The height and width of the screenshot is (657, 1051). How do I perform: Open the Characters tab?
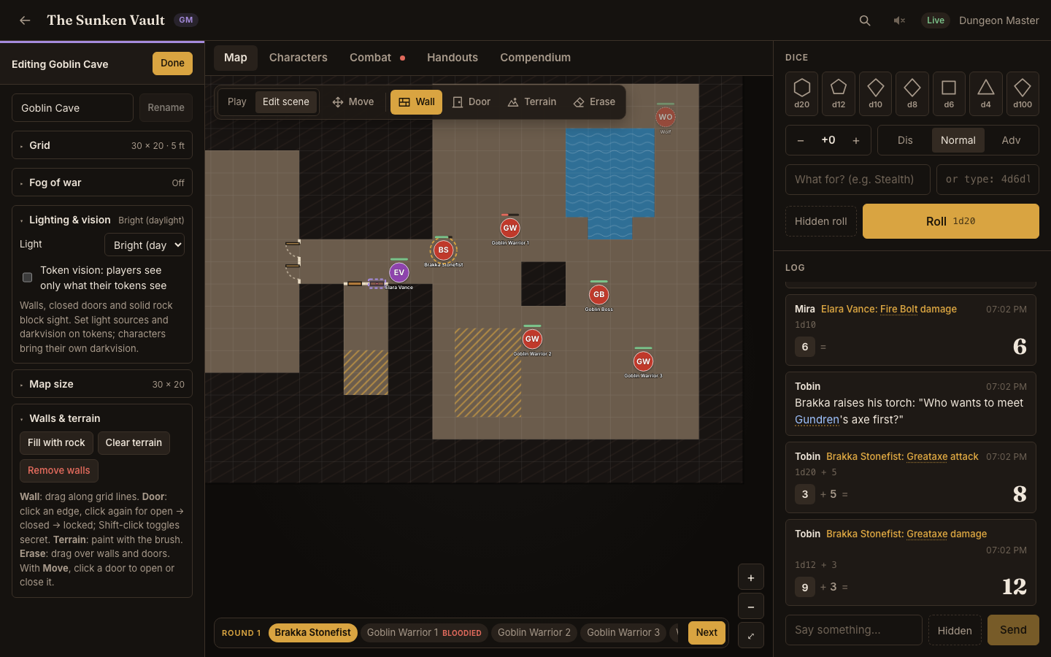click(x=299, y=58)
